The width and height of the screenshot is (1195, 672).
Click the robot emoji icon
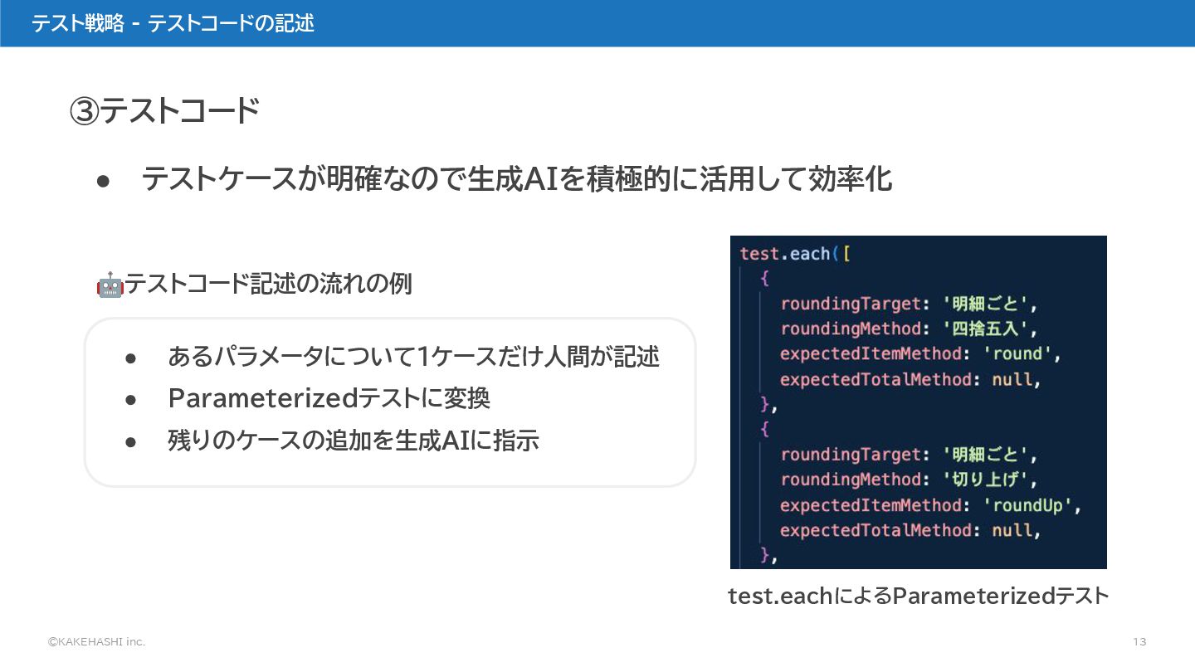pos(110,285)
